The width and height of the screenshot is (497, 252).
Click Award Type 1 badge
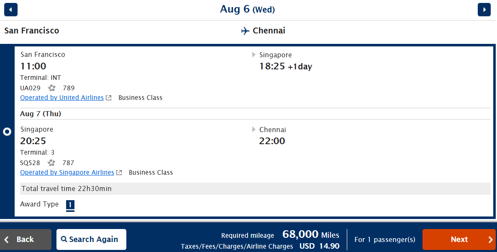(x=70, y=205)
